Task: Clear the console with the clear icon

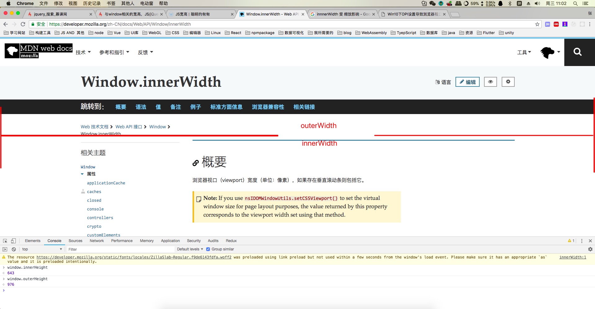Action: (14, 249)
